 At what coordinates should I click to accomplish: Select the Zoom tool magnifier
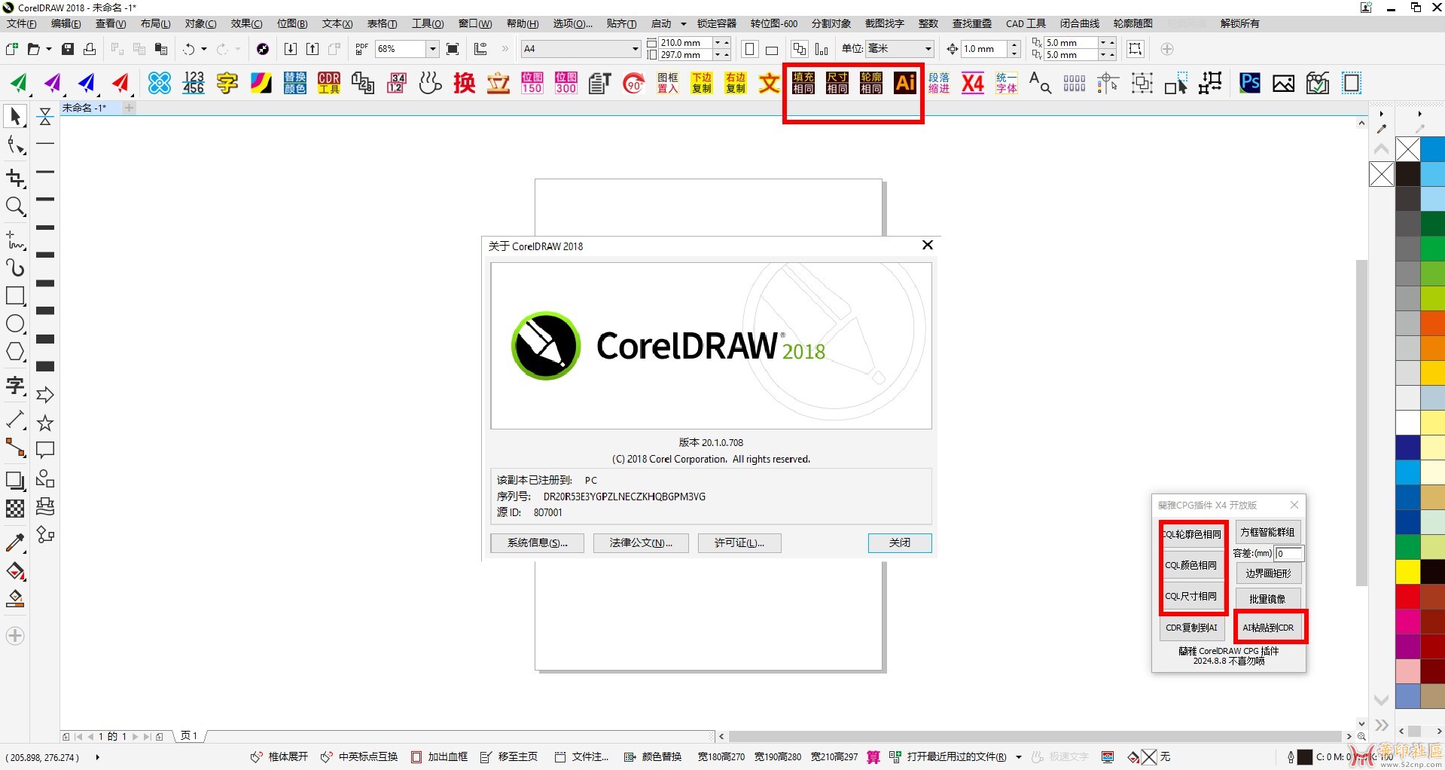click(15, 206)
